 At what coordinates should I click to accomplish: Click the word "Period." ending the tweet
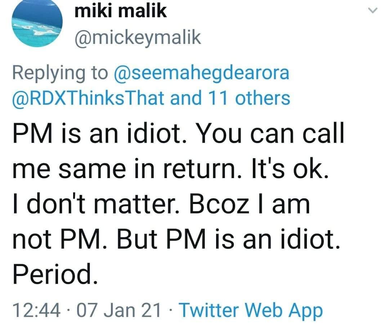pyautogui.click(x=55, y=275)
